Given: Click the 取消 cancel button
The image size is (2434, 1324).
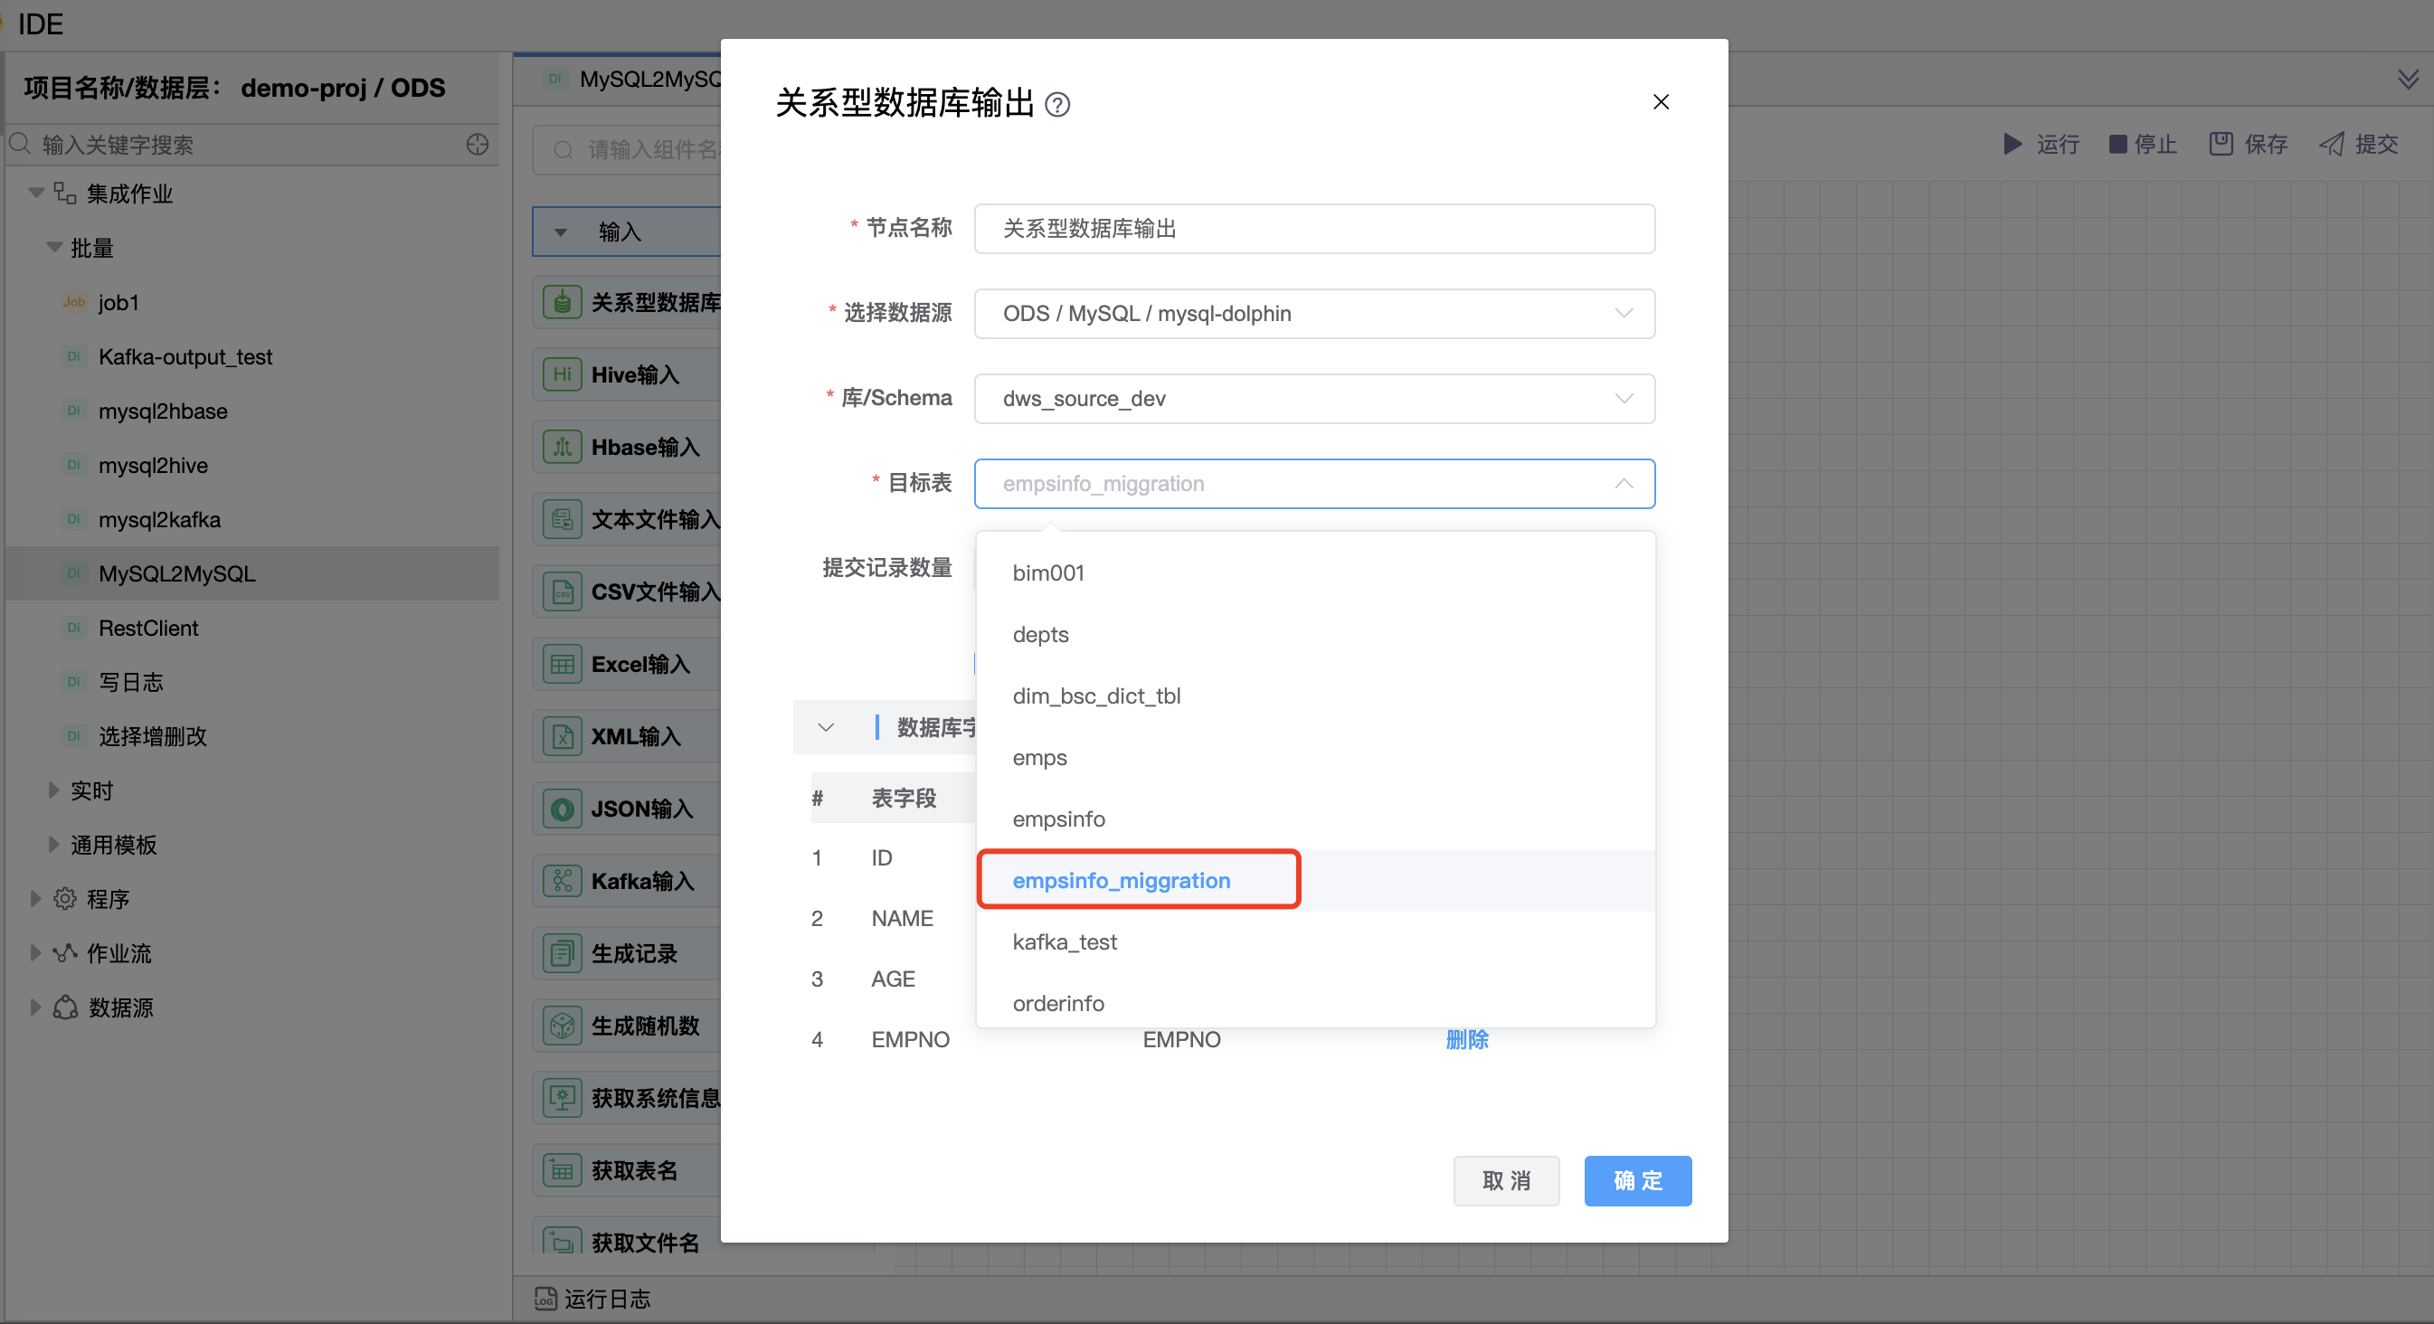Looking at the screenshot, I should 1506,1180.
